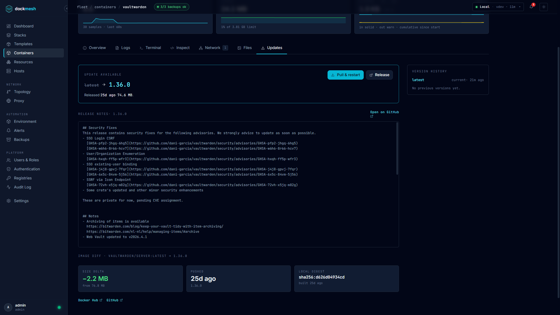Screen dimensions: 560x315
Task: Switch to the Files tab
Action: (244, 48)
